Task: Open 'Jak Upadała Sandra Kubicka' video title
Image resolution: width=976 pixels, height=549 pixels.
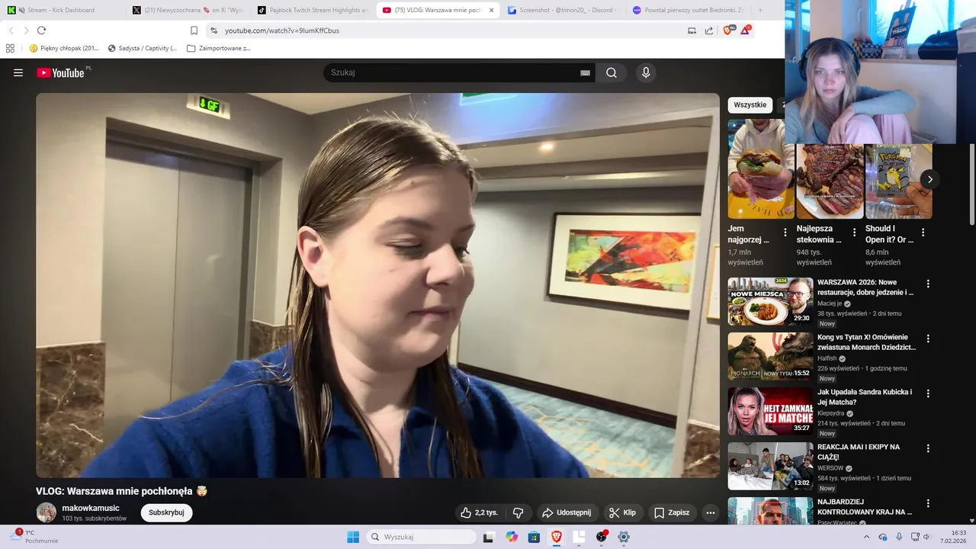Action: click(x=865, y=396)
